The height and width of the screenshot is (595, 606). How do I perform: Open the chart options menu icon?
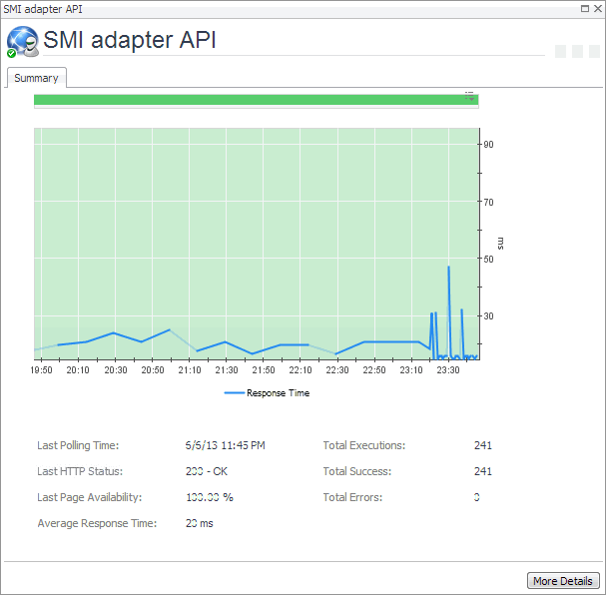pos(469,96)
